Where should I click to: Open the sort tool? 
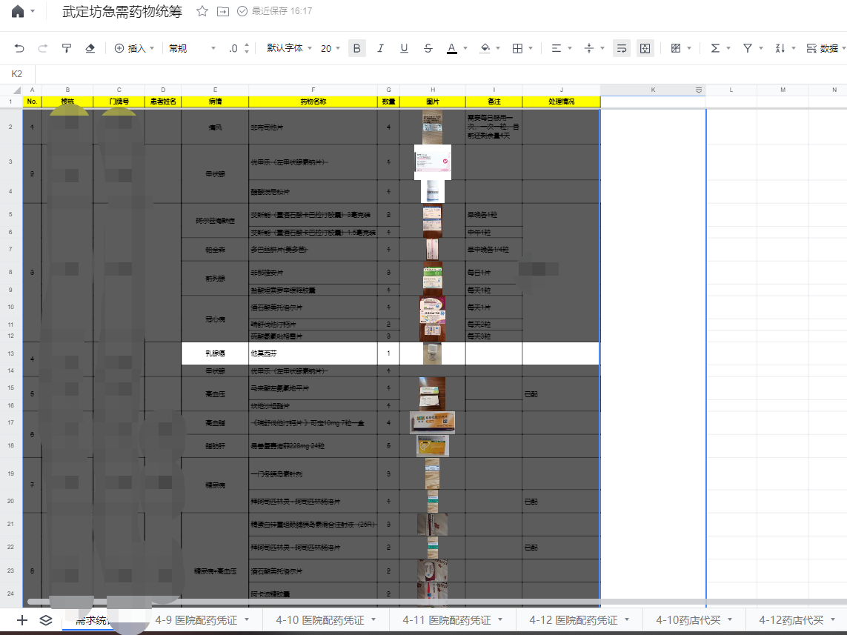780,49
